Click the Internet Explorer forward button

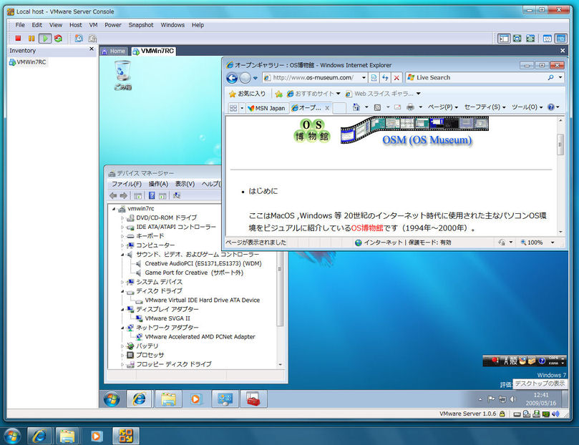pyautogui.click(x=245, y=78)
